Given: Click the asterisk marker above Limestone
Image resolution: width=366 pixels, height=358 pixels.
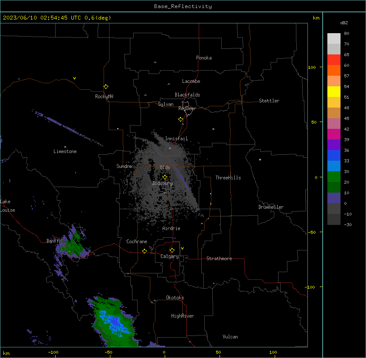Looking at the screenshot, I should point(65,147).
